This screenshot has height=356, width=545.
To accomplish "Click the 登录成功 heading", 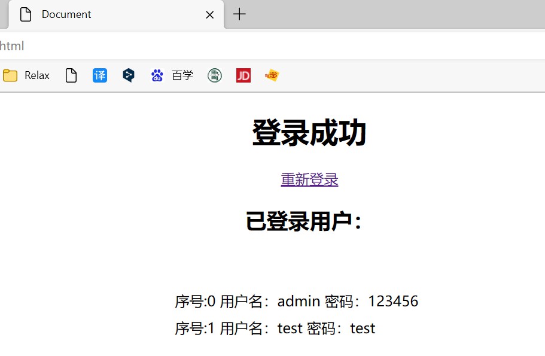I will (x=309, y=133).
